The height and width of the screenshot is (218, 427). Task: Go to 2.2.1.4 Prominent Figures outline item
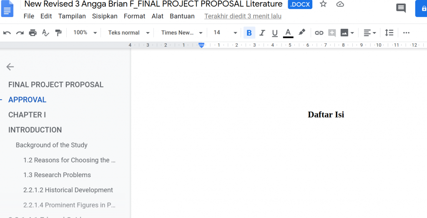point(70,205)
